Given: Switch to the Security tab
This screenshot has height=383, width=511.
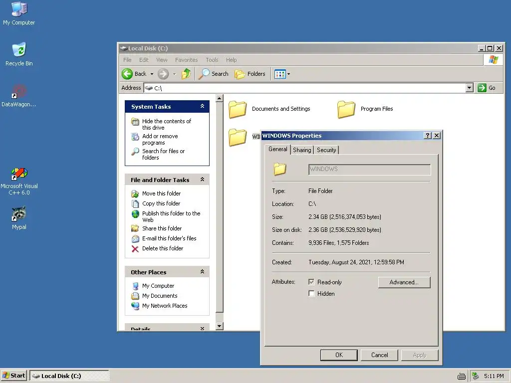Looking at the screenshot, I should tap(326, 150).
